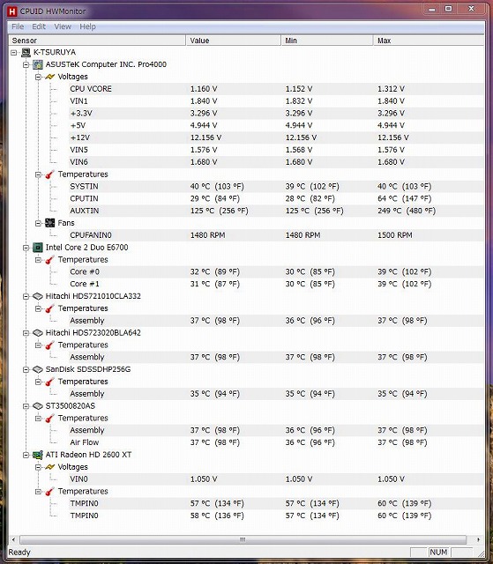Click the SanDisk SDSSDHP256G drive icon
Screen dimensions: 493x564
[x=38, y=369]
